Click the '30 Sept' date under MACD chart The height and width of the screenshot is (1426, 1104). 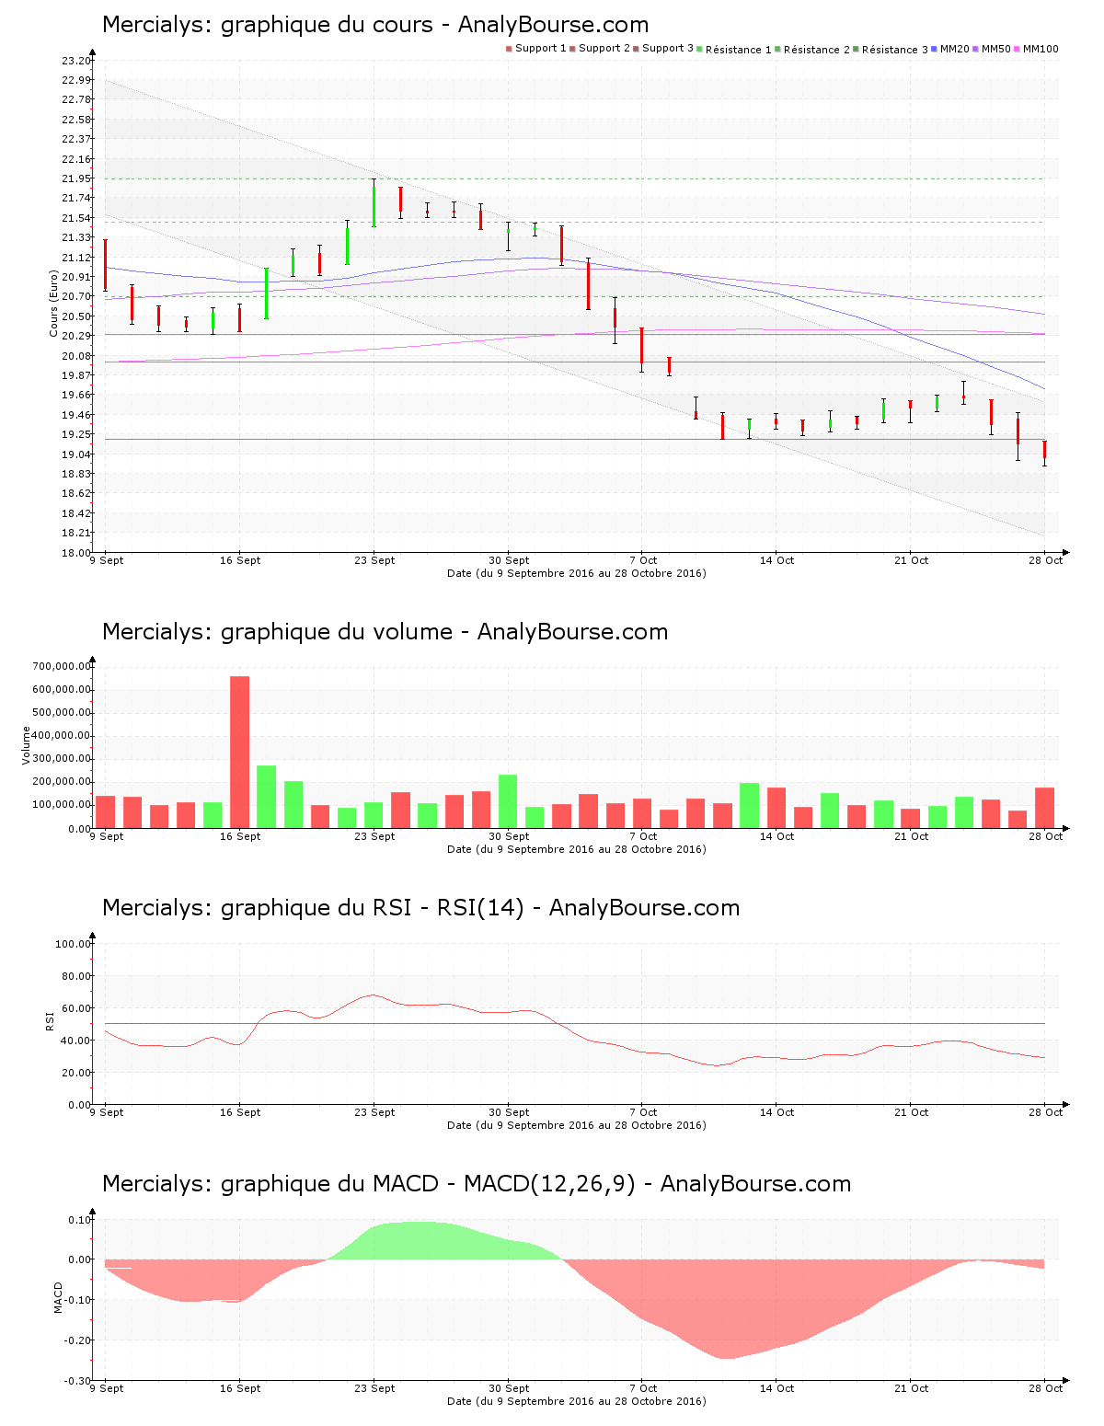pos(509,1388)
